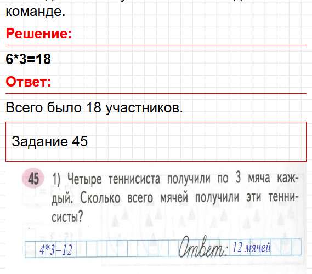Click the pink circle numbered 45

pos(33,178)
